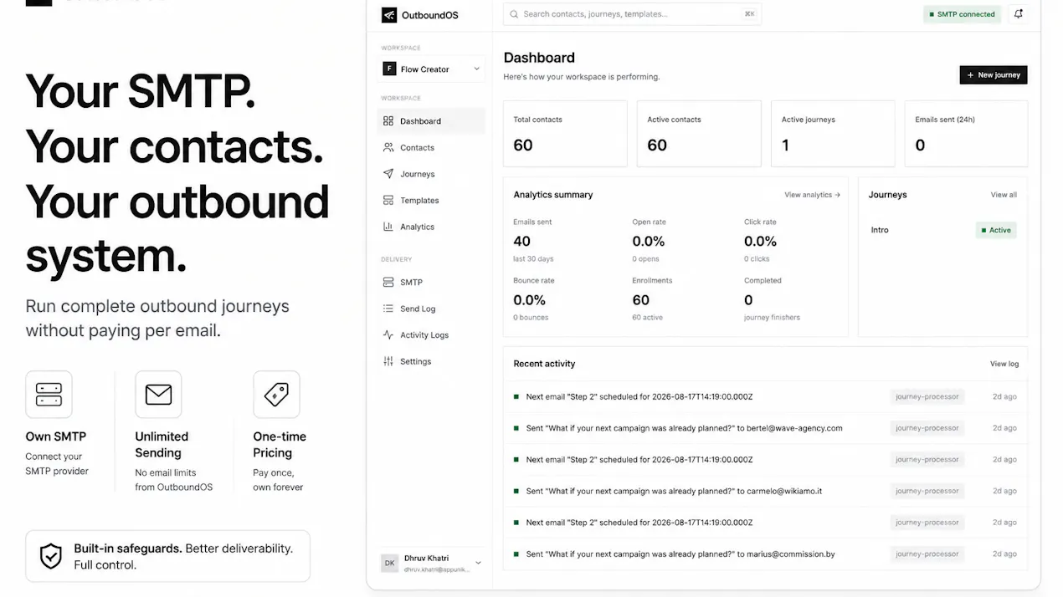Click the Total contacts card

565,134
